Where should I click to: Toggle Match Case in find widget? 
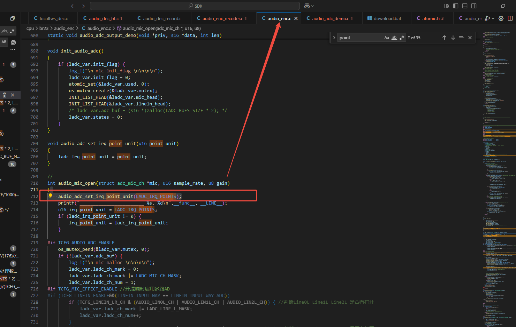coord(387,38)
